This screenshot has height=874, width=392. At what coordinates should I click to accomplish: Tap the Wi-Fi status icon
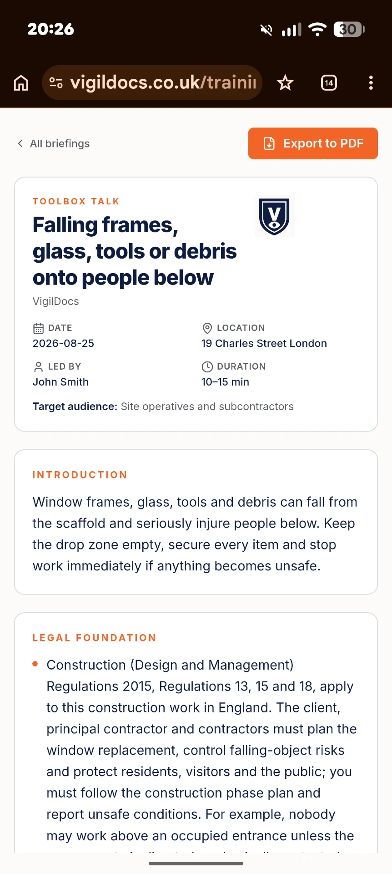pos(317,29)
